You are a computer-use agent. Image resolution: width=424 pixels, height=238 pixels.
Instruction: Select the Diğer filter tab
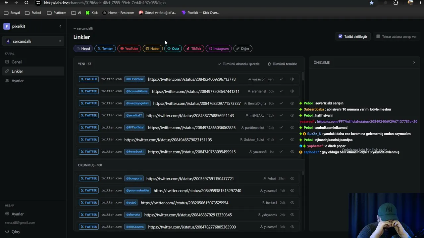pyautogui.click(x=243, y=49)
